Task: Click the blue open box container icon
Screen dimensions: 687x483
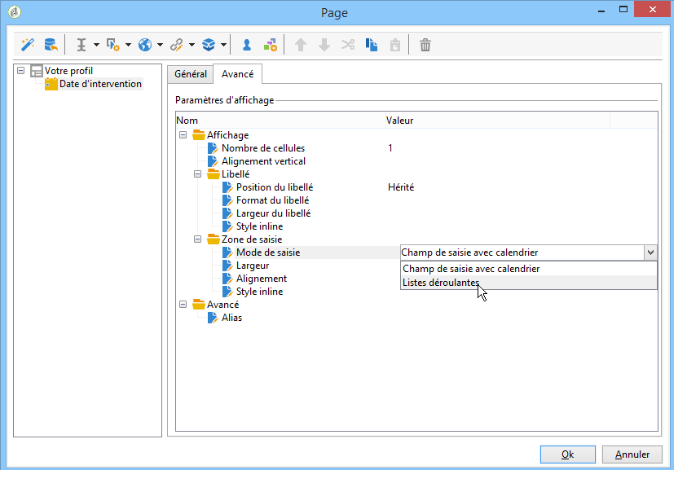Action: (209, 45)
